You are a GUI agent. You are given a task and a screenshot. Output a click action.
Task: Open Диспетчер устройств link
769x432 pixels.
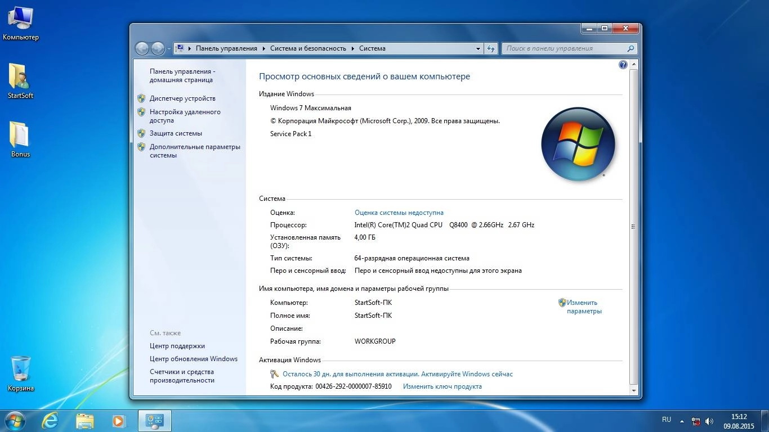182,98
